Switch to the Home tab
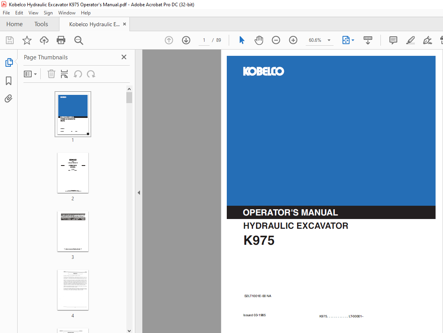The height and width of the screenshot is (333, 443). (14, 24)
